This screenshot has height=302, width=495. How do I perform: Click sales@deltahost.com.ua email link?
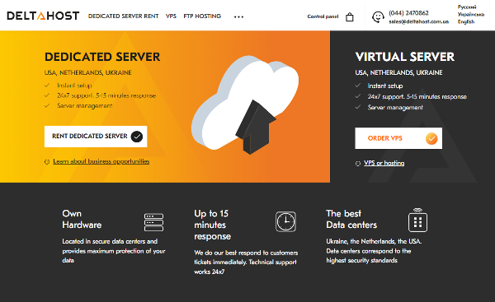click(418, 21)
